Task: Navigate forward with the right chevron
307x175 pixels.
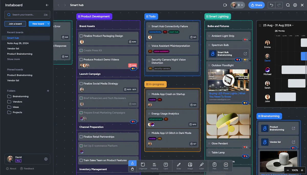Action: pos(65,5)
